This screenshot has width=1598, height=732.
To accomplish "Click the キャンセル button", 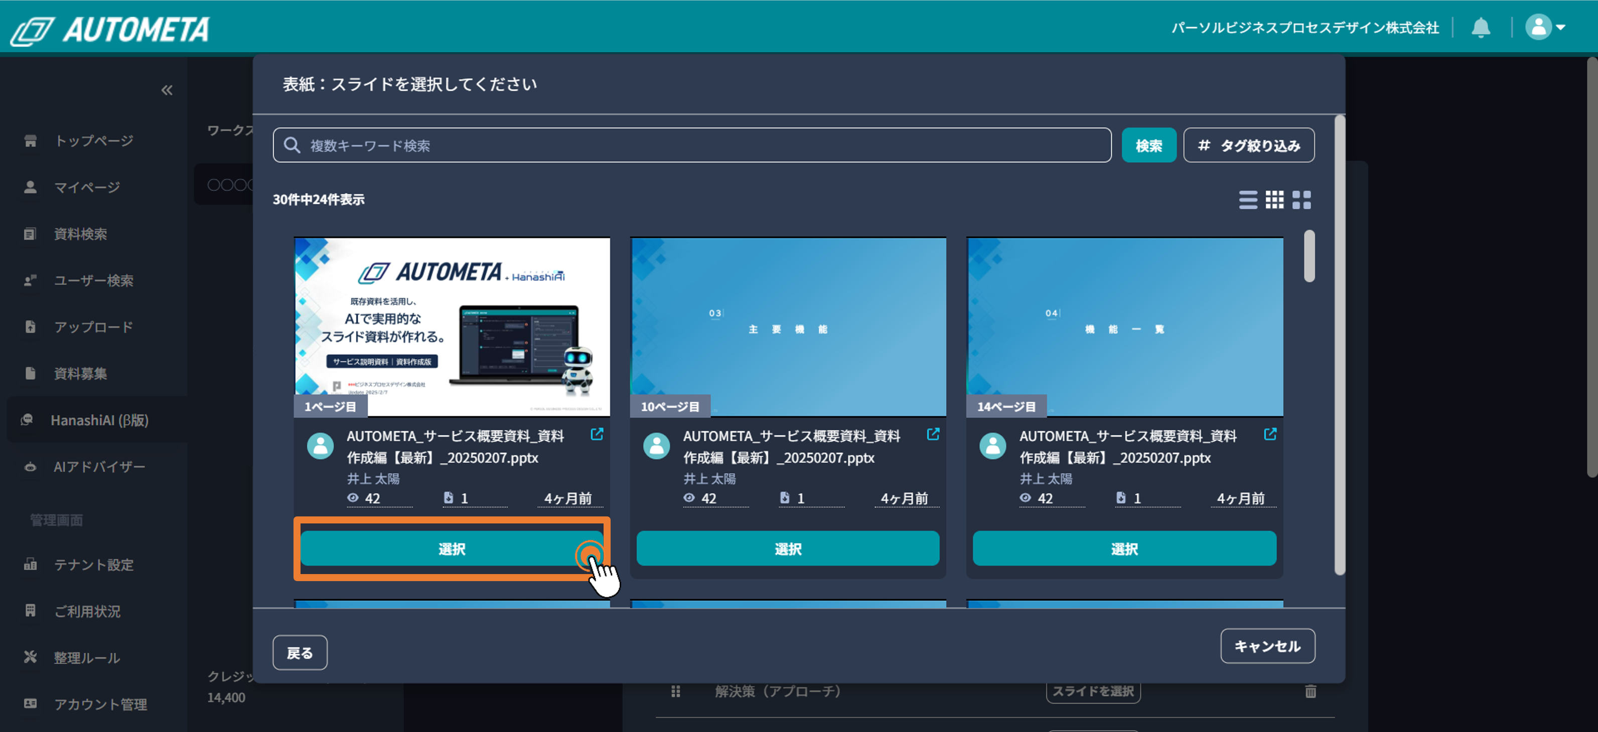I will click(1267, 646).
